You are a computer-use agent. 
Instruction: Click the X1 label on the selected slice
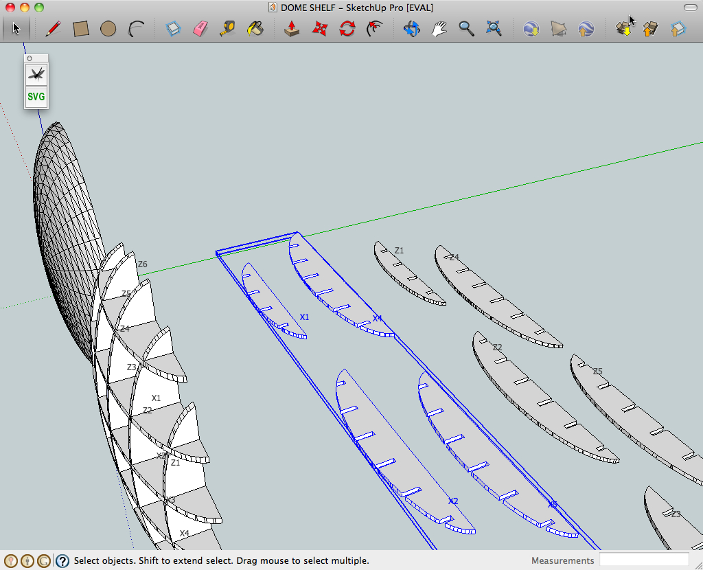pos(304,317)
